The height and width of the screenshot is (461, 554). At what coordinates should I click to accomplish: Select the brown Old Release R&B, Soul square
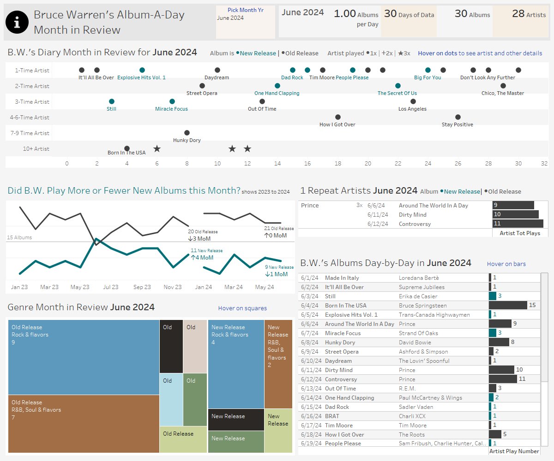[84, 424]
